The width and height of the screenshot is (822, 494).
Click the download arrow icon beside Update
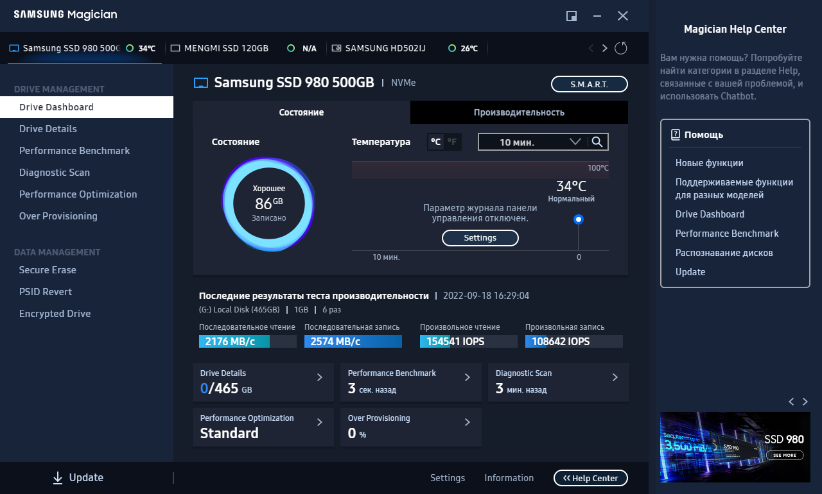click(x=58, y=478)
